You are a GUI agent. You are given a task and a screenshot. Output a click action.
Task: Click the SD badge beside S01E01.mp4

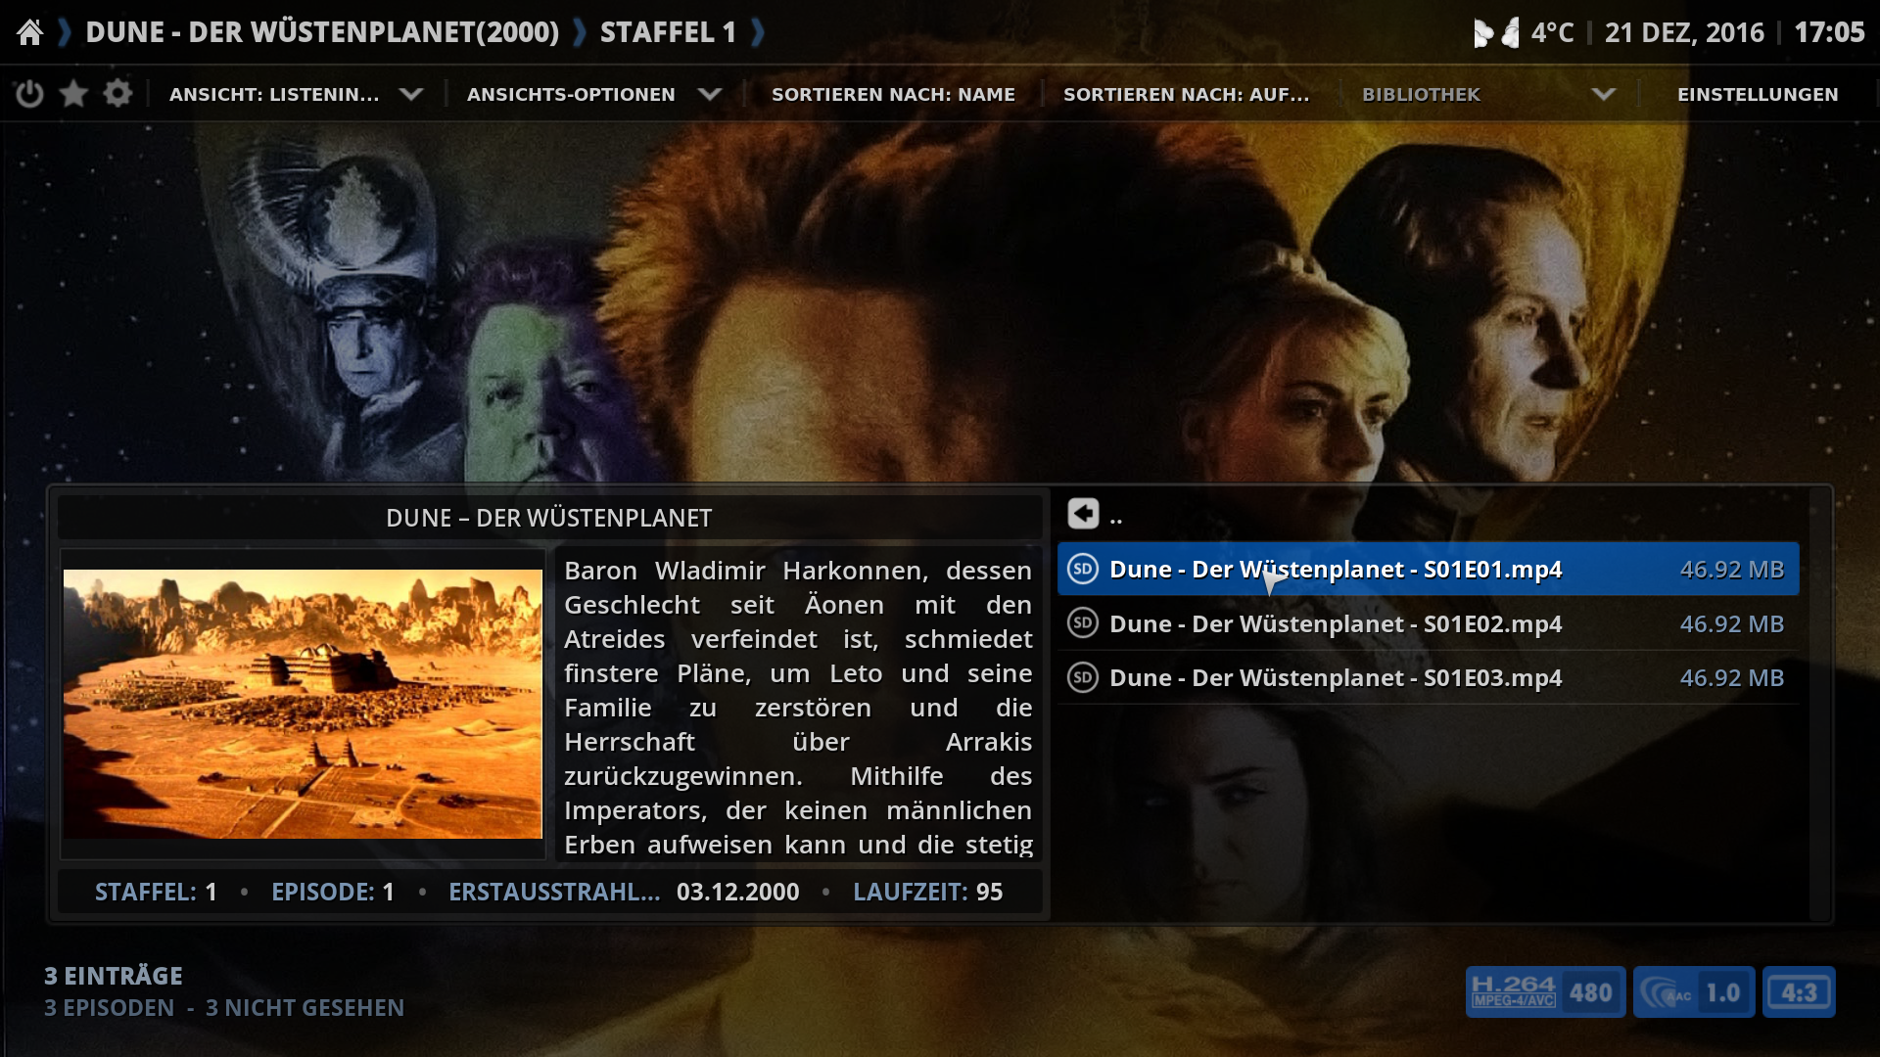point(1083,569)
